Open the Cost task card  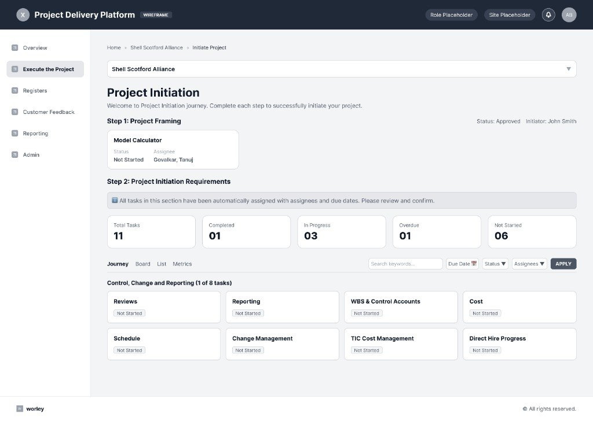click(519, 307)
